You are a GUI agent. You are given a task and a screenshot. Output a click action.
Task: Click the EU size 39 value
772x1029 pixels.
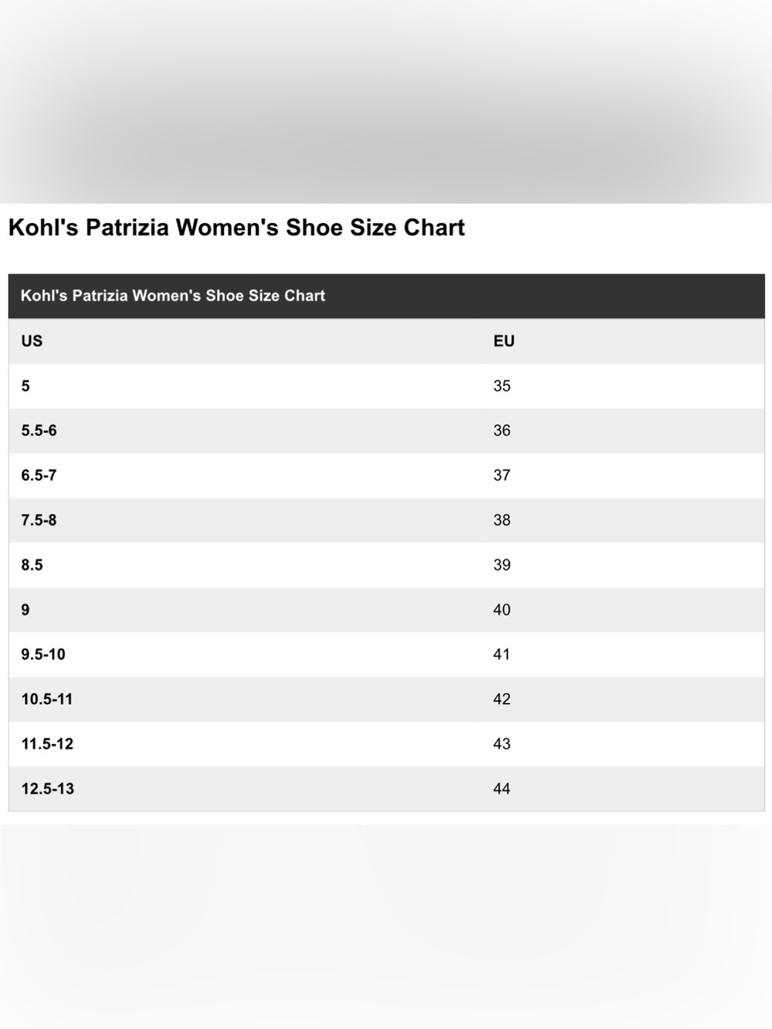[x=502, y=565]
